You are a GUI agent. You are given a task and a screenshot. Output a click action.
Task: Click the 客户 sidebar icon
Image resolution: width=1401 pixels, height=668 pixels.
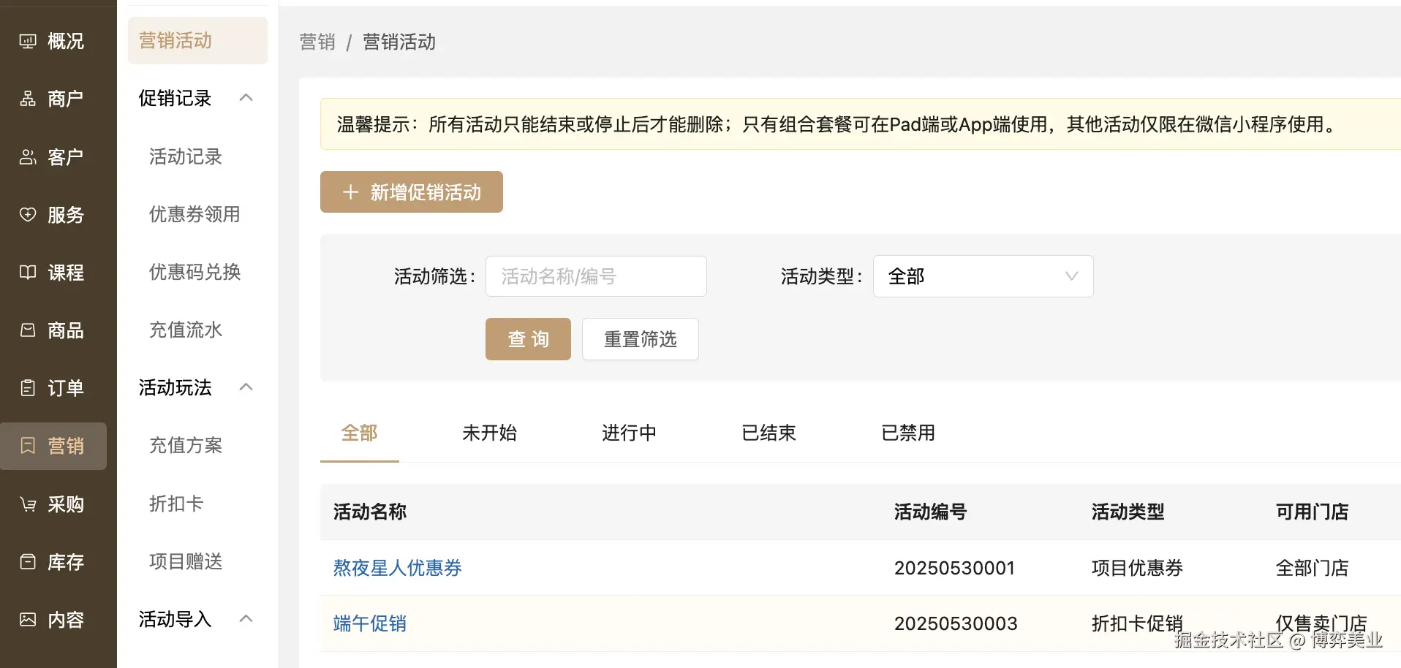(28, 156)
